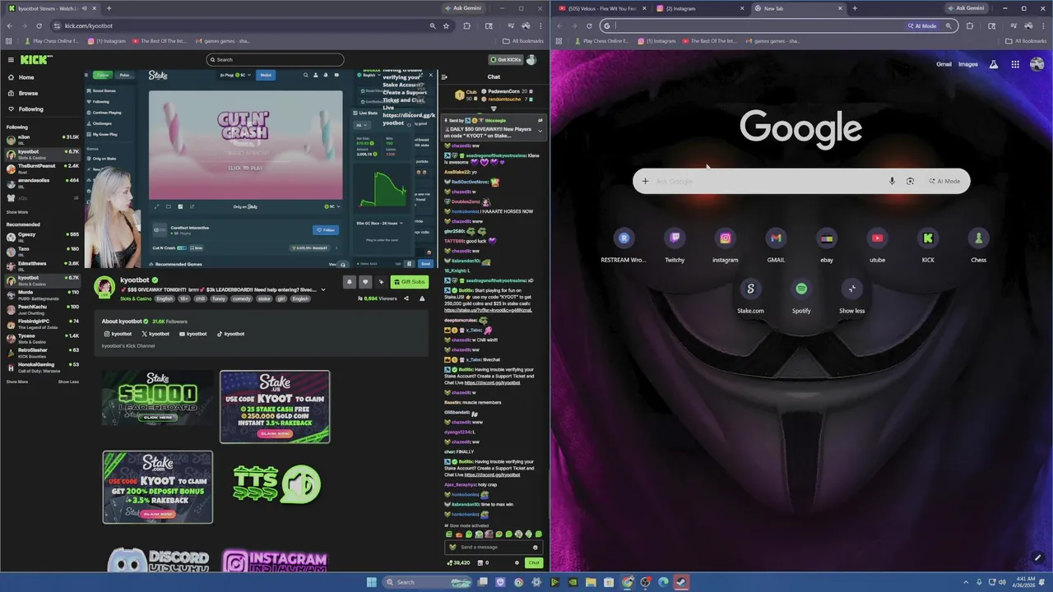Viewport: 1053px width, 592px height.
Task: Switch to the Veloux YouTube tab
Action: click(603, 8)
